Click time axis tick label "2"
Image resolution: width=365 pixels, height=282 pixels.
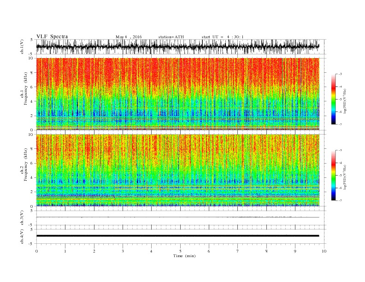pos(94,251)
